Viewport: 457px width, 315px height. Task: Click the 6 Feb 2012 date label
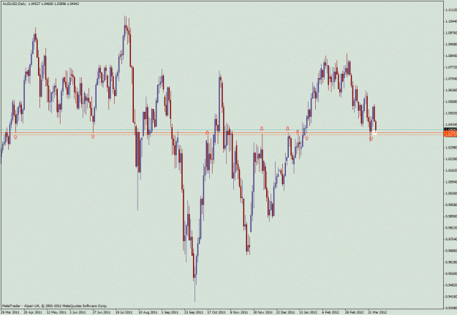coord(331,312)
